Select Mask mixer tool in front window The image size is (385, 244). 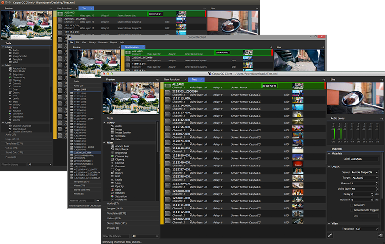pyautogui.click(x=116, y=183)
